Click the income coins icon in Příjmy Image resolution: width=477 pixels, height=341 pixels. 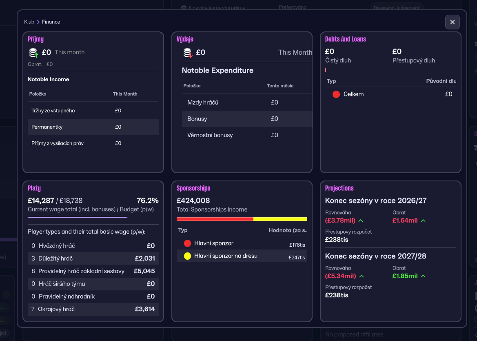(33, 53)
